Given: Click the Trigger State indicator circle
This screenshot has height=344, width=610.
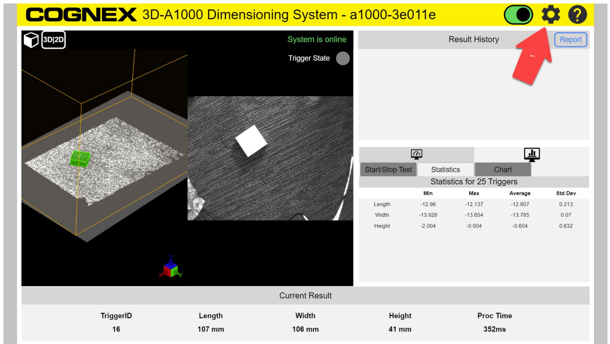Looking at the screenshot, I should pos(343,58).
